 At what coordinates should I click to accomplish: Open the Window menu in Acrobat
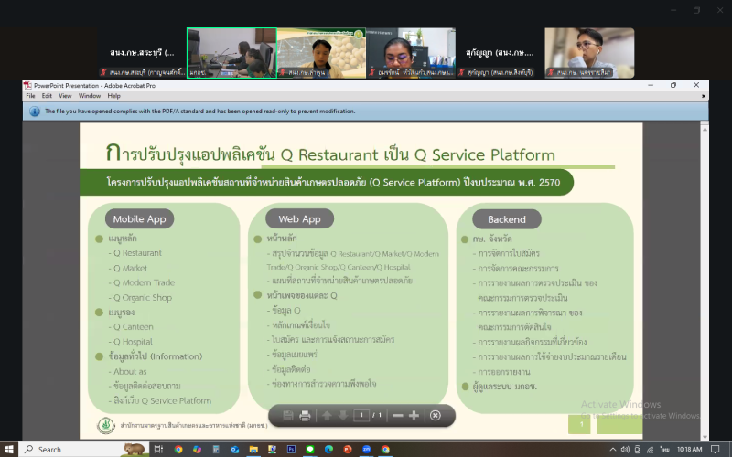89,96
